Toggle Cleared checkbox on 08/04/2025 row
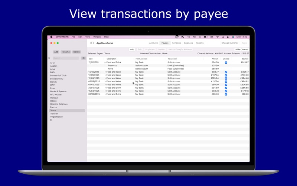This screenshot has height=186, width=297. 226,94
